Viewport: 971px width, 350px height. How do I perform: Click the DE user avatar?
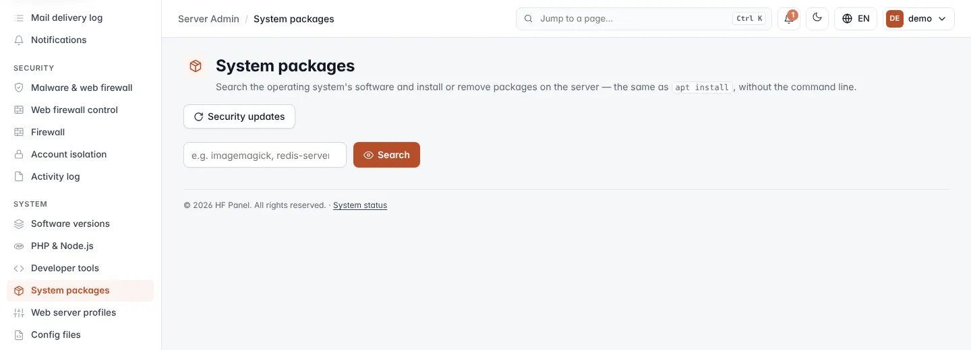tap(895, 19)
